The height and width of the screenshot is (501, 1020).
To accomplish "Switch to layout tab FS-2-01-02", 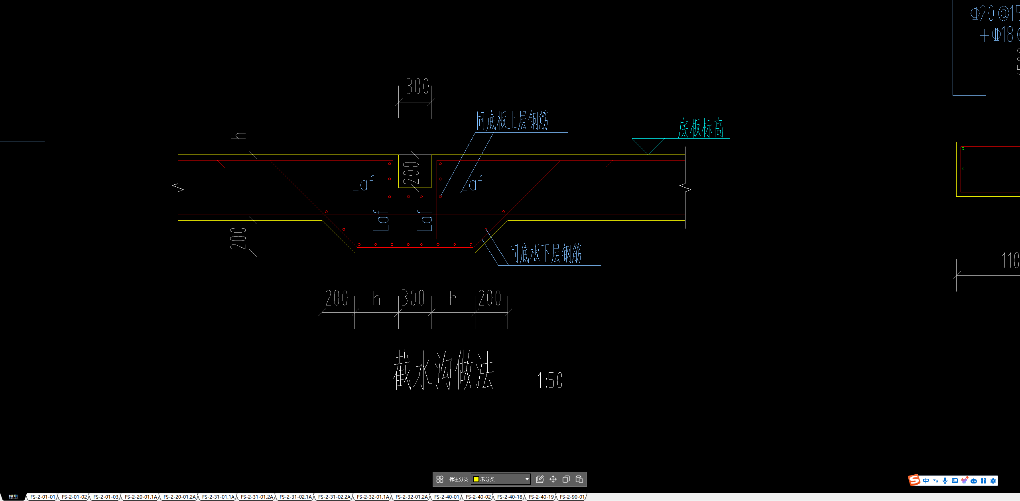I will (x=74, y=497).
